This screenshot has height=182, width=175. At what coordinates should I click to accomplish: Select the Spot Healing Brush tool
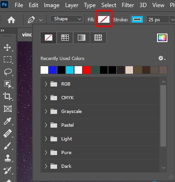8,133
